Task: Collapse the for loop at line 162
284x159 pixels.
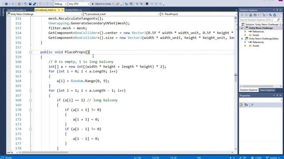Action: tap(31, 72)
